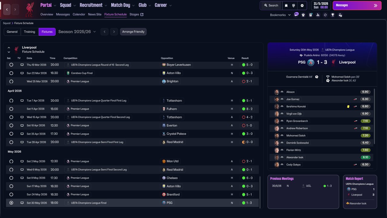Select the Brentford fixture radio button
The image size is (387, 218).
11,194
